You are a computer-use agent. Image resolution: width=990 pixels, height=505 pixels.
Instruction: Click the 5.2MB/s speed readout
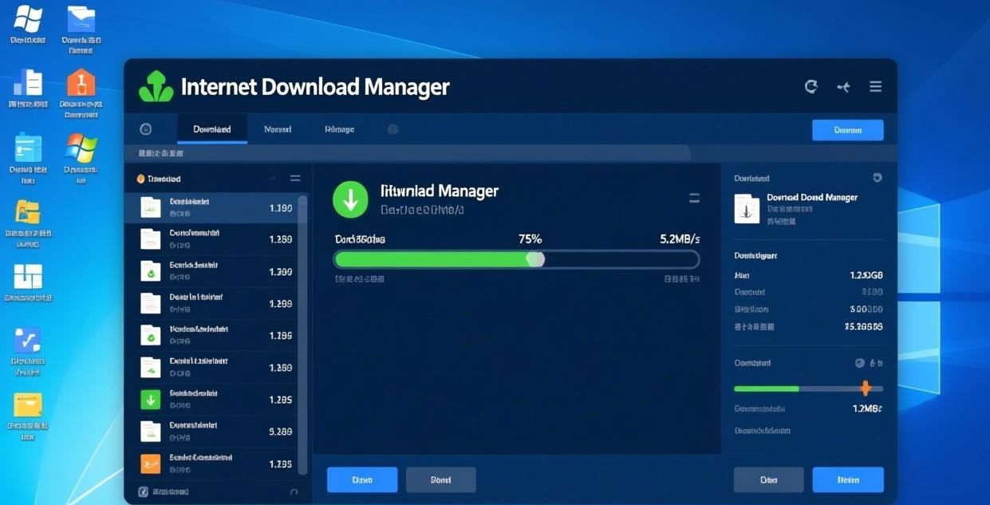680,239
